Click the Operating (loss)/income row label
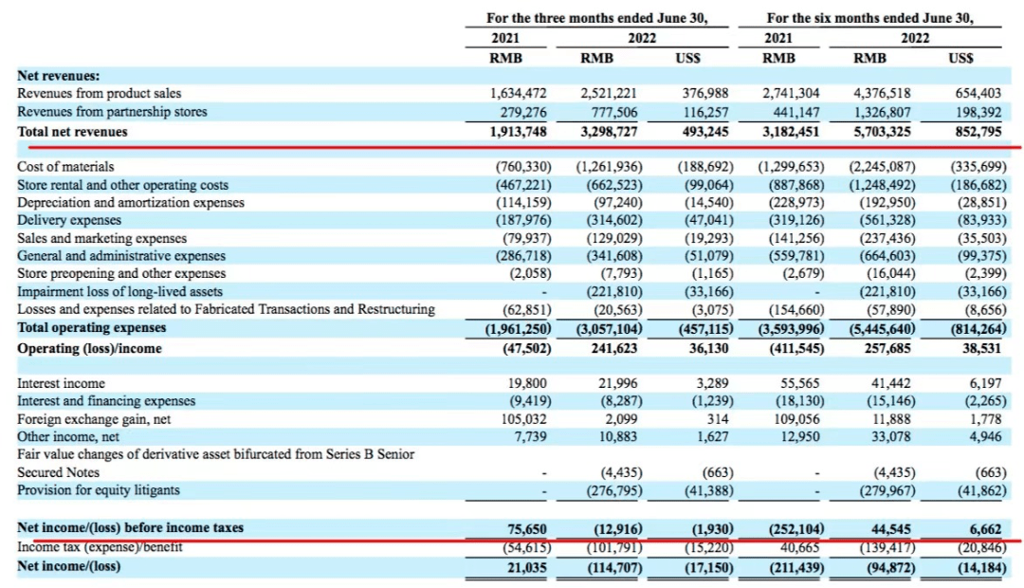This screenshot has width=1024, height=588. (x=89, y=348)
